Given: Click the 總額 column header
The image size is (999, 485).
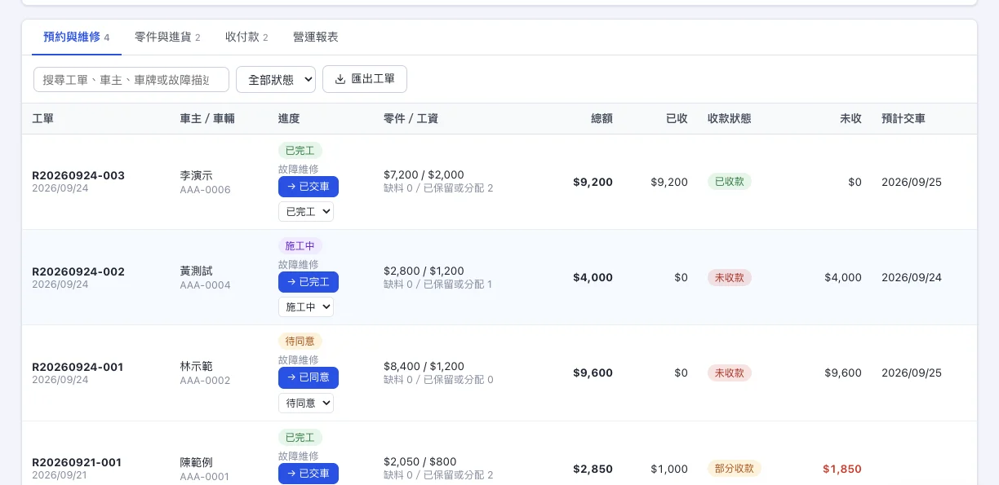Looking at the screenshot, I should [602, 119].
